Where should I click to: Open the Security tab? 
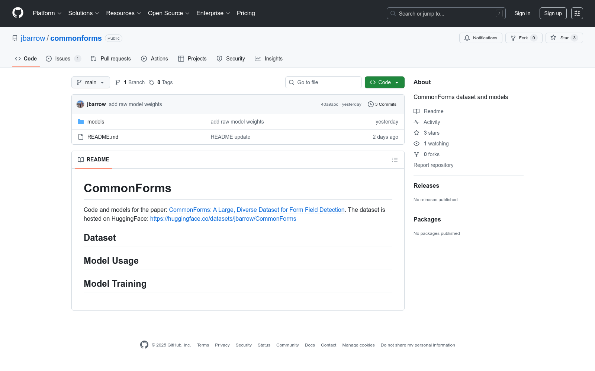pos(231,59)
